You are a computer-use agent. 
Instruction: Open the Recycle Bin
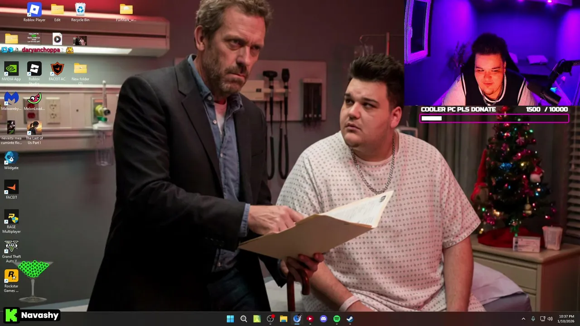coord(80,12)
